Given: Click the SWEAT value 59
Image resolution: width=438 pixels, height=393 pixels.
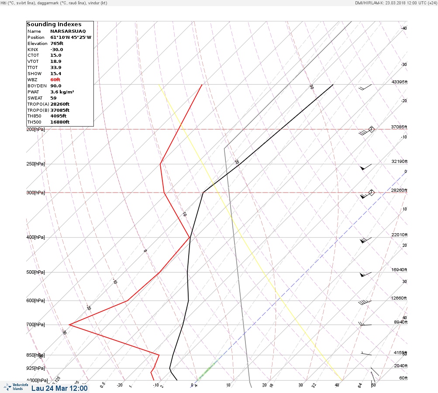Looking at the screenshot, I should coord(53,98).
